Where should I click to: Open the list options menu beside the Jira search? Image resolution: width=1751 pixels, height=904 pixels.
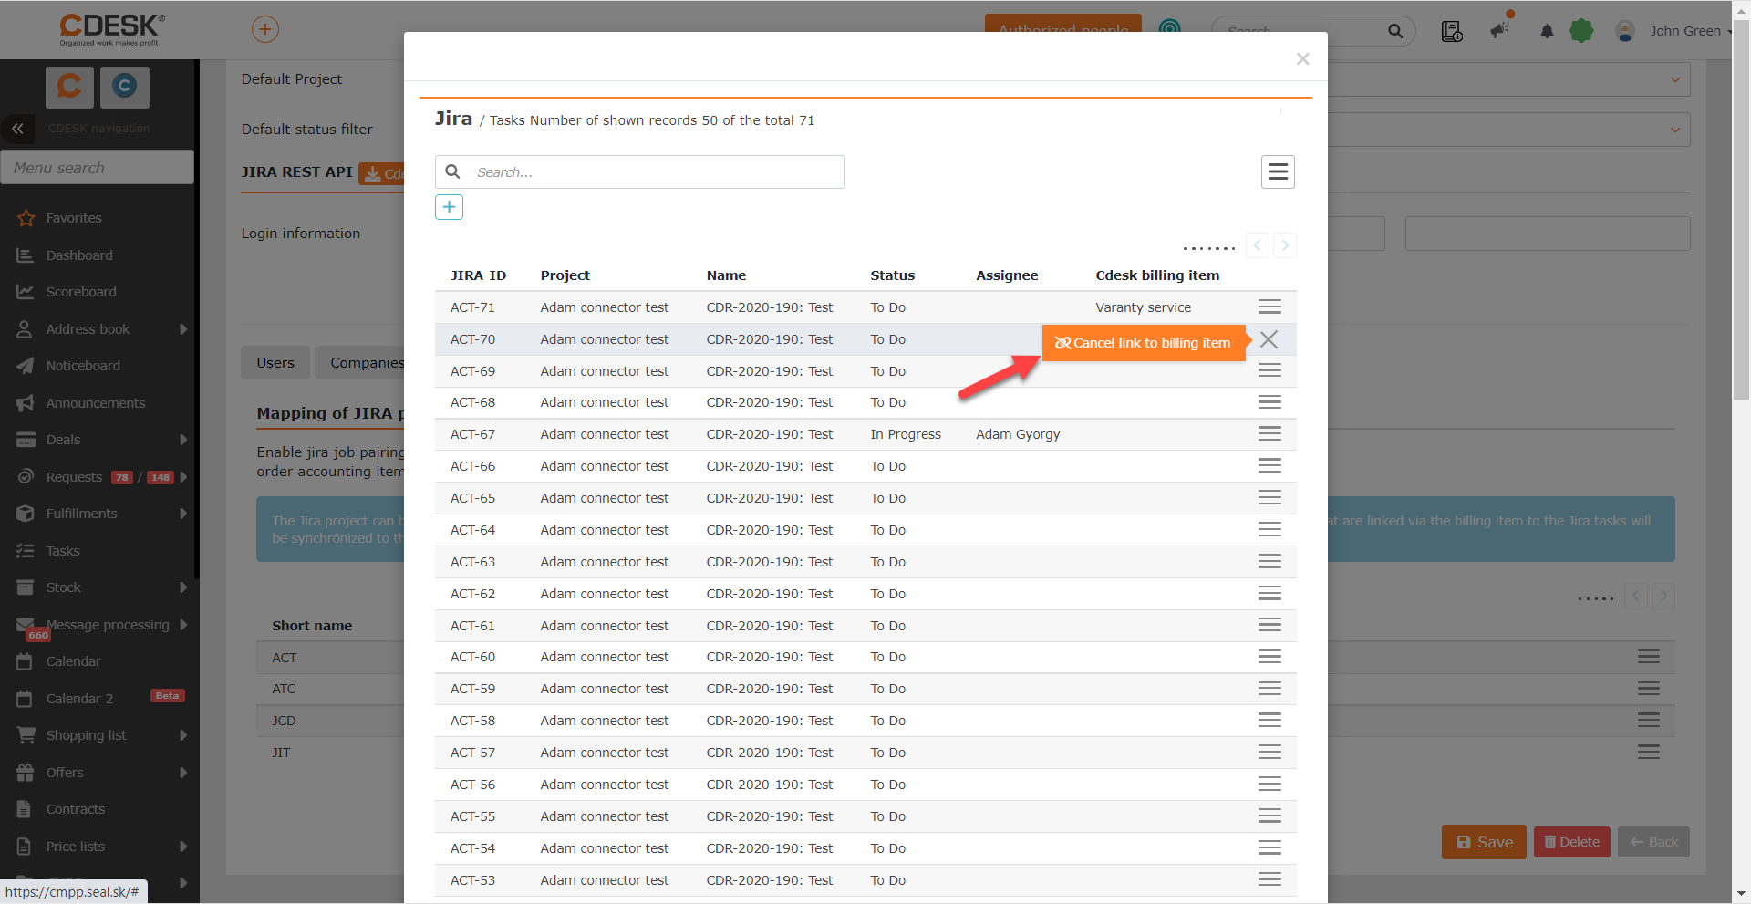pos(1278,171)
